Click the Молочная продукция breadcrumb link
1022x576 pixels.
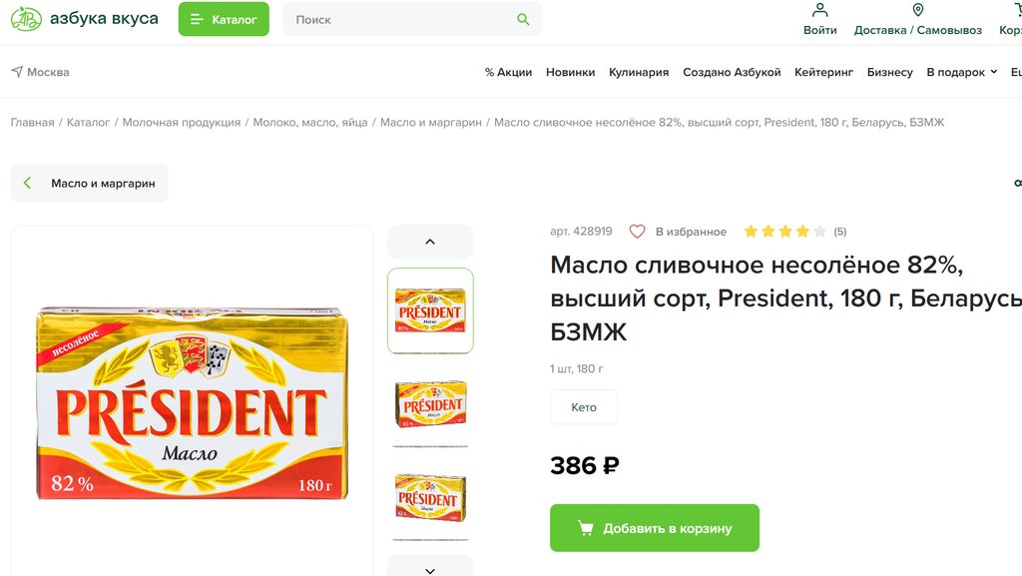[182, 122]
